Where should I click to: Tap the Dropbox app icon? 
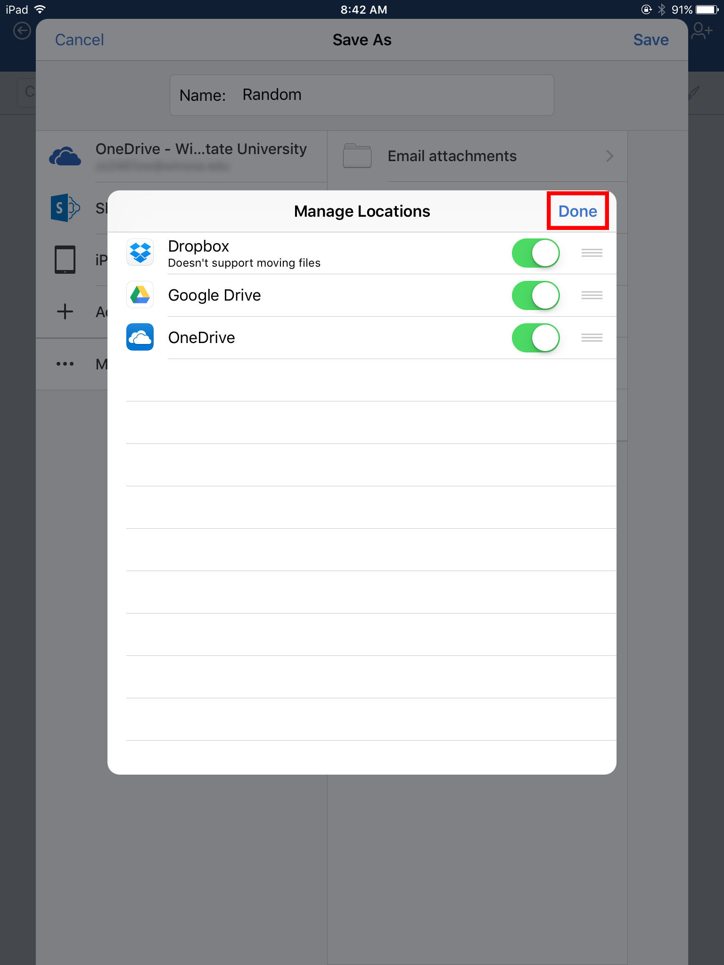tap(140, 252)
